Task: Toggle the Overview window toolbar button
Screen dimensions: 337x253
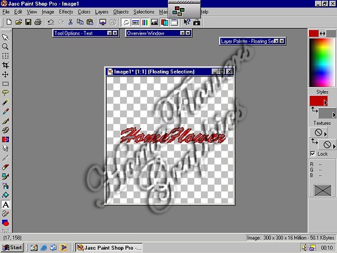Action: click(126, 22)
